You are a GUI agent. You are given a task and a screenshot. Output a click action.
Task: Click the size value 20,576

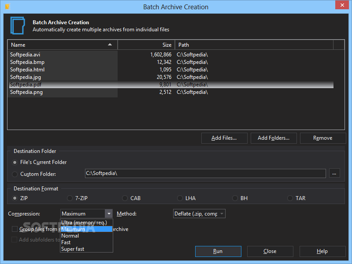pos(164,77)
